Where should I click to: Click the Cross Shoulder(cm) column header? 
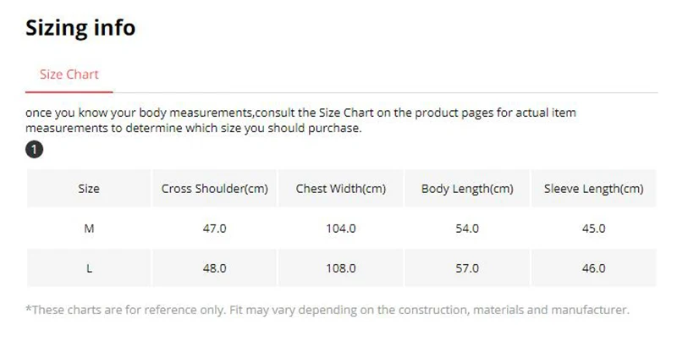coord(214,189)
